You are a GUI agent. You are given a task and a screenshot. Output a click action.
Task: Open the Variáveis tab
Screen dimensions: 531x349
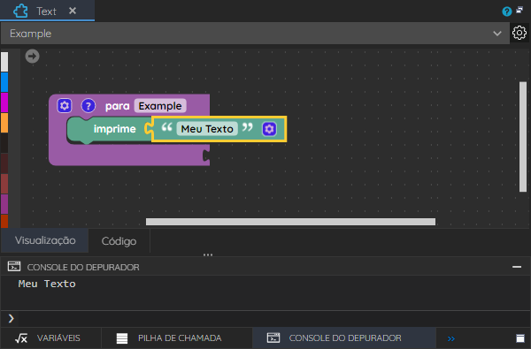48,338
